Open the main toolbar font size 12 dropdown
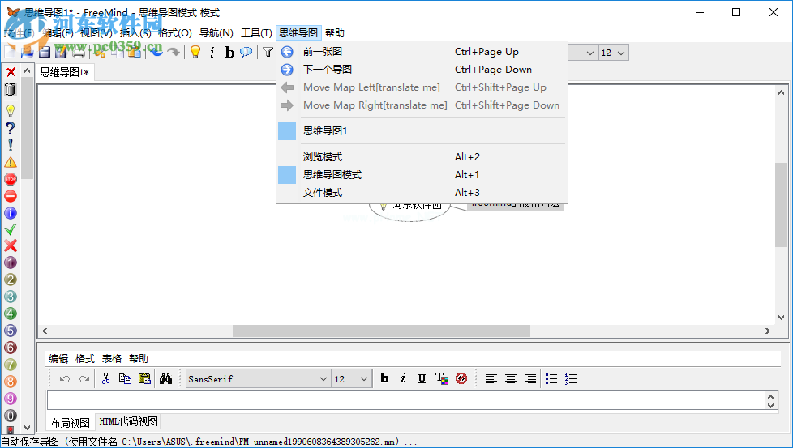 click(x=614, y=53)
